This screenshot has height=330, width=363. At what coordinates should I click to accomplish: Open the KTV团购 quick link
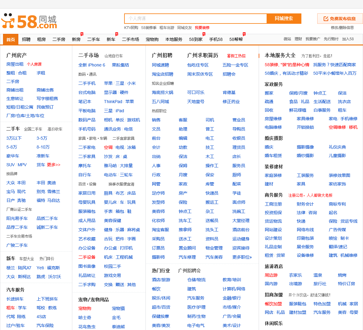[131, 27]
